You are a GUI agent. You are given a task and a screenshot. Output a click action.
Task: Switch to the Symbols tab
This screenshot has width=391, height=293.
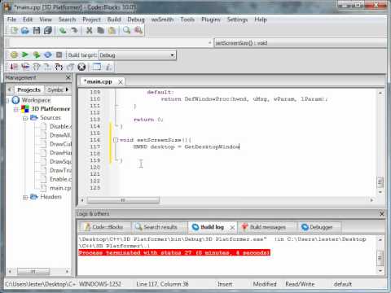tap(55, 90)
